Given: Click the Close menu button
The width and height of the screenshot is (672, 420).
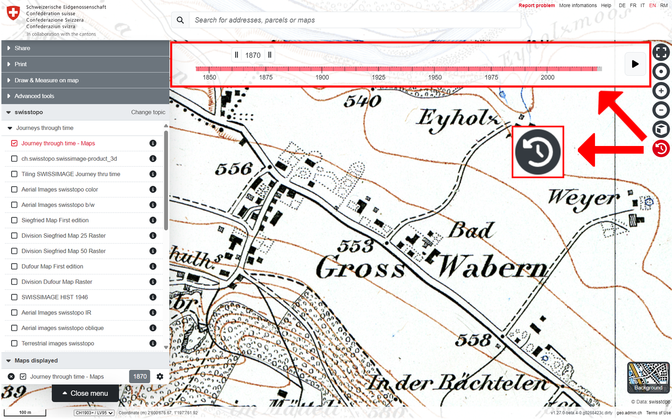Looking at the screenshot, I should coord(85,393).
